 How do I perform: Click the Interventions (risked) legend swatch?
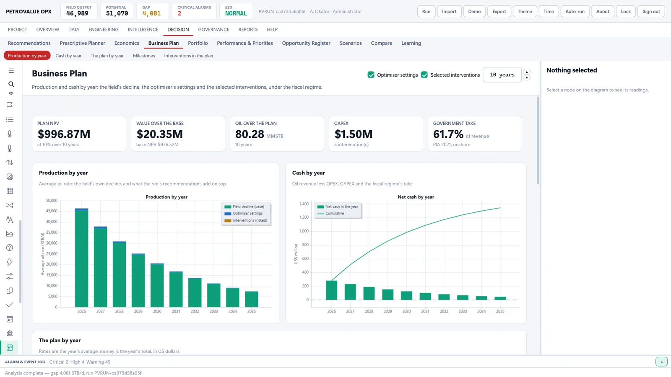click(x=228, y=221)
